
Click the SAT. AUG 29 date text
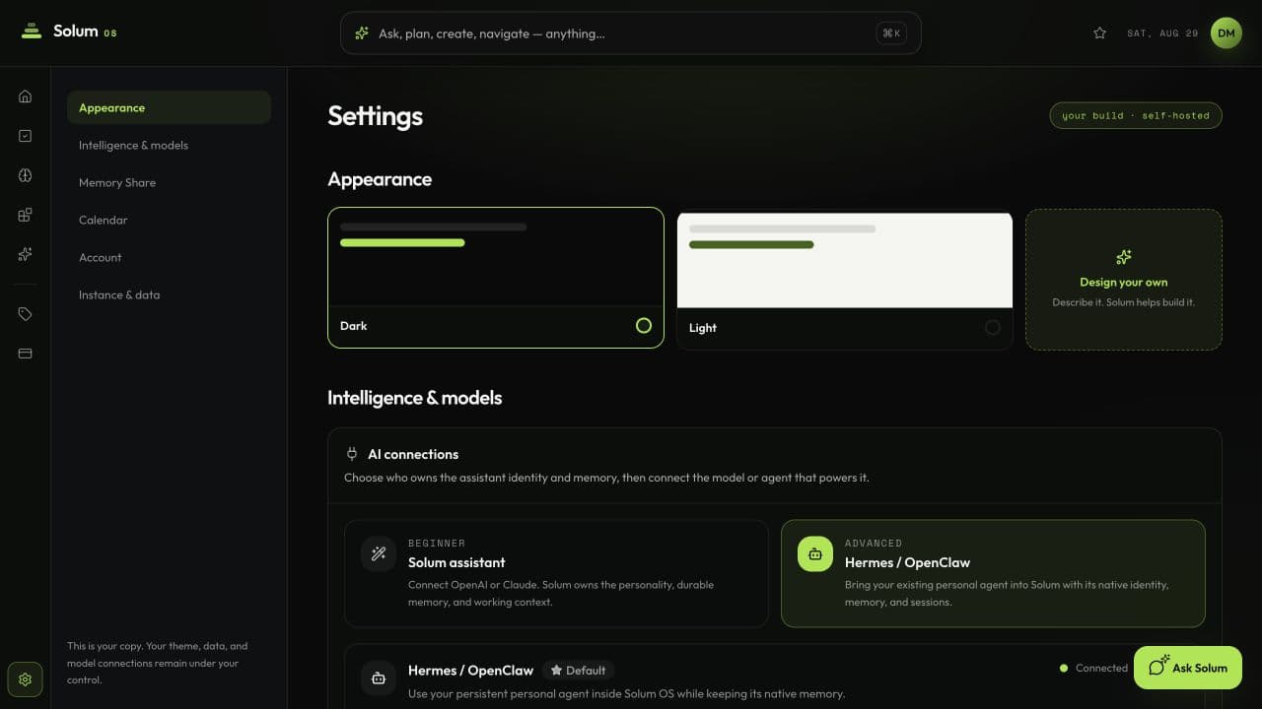click(1162, 33)
